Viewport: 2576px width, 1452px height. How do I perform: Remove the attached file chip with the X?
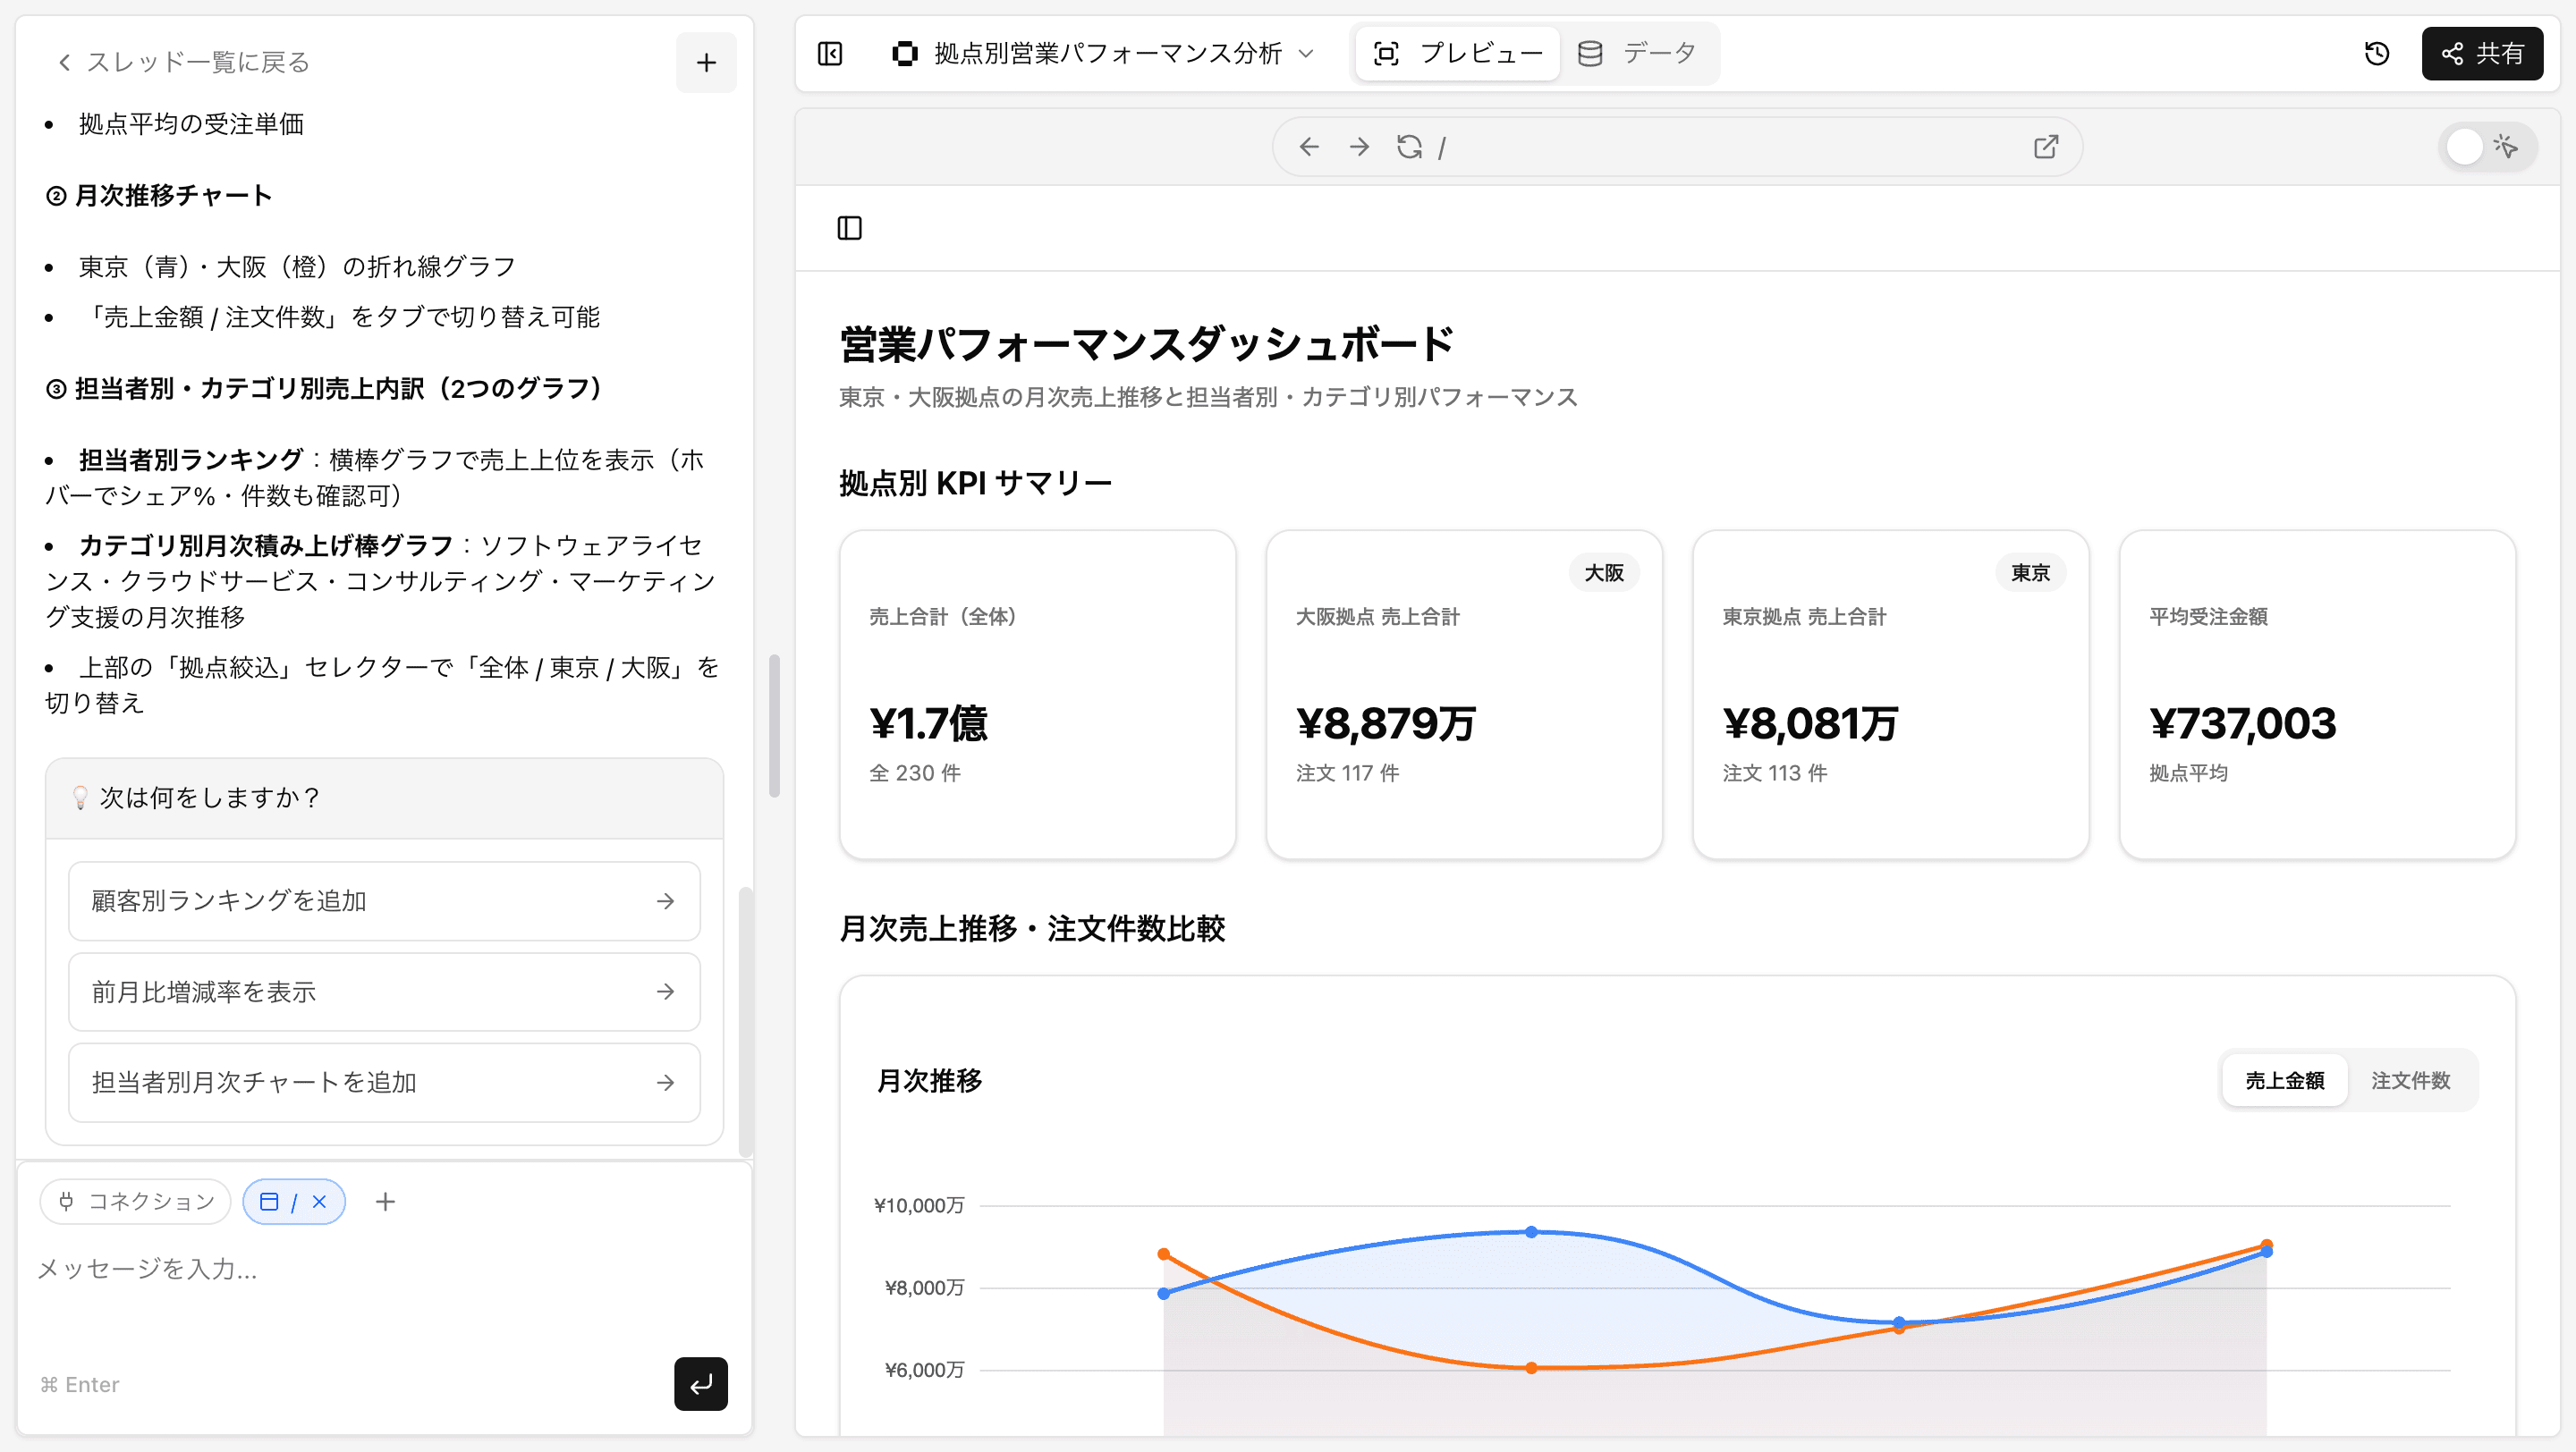tap(319, 1201)
